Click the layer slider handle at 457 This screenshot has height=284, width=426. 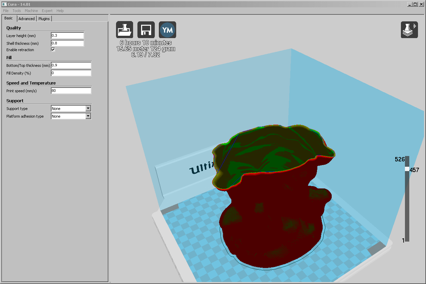407,169
